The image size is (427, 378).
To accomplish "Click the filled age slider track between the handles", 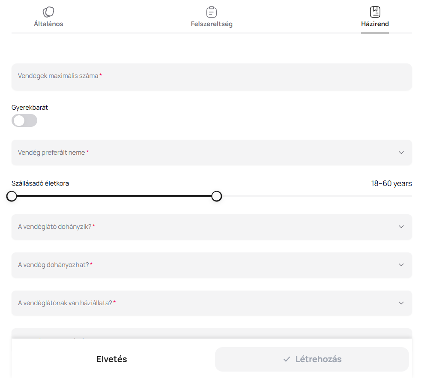I will coord(114,196).
